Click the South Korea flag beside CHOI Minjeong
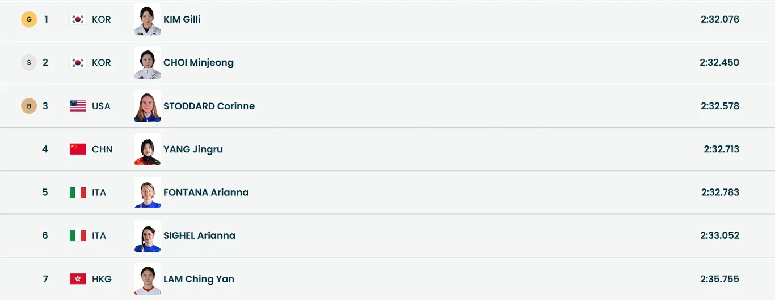Image resolution: width=775 pixels, height=300 pixels. 78,62
